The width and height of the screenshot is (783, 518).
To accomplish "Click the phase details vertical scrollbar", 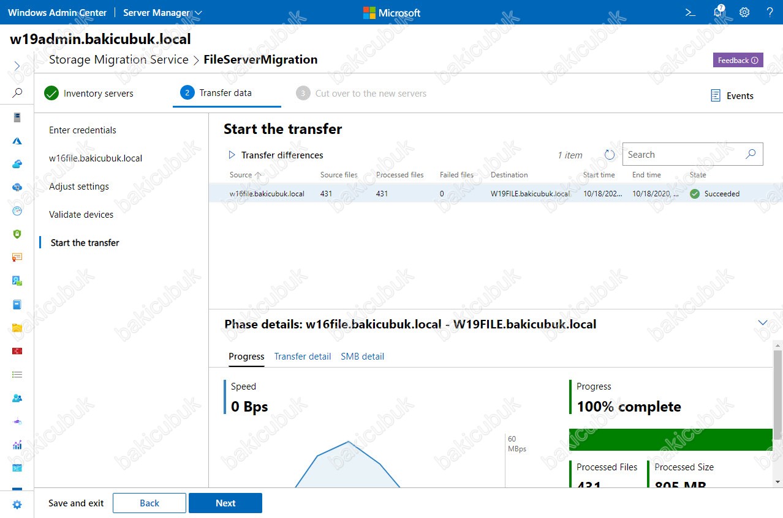I will [x=777, y=394].
